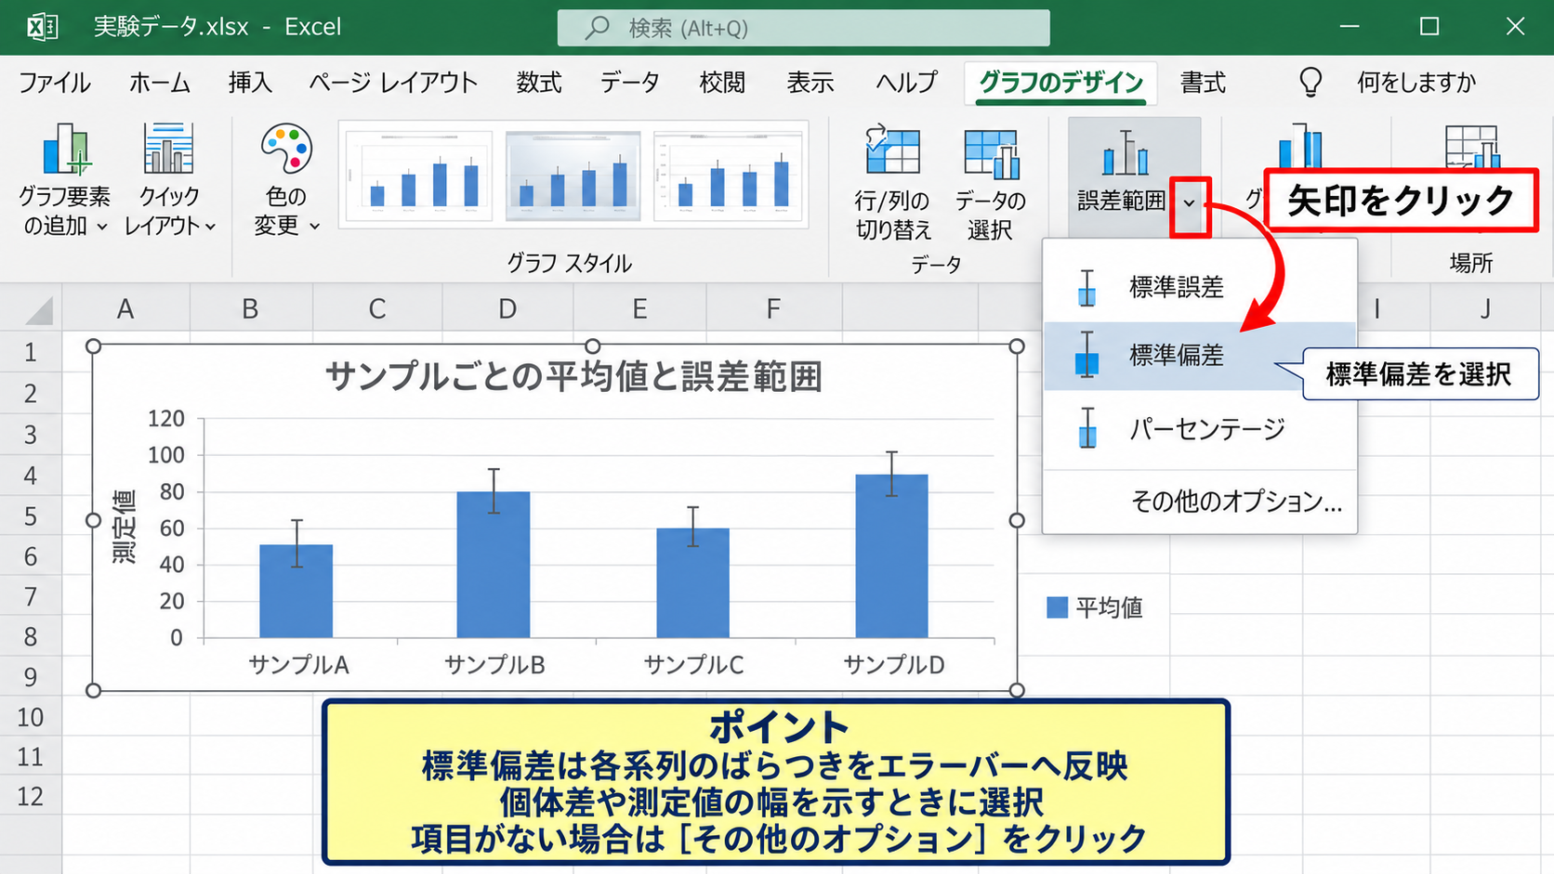Screen dimensions: 1554x874
Task: Click the 標準偏差 error bar icon
Action: pyautogui.click(x=1086, y=355)
